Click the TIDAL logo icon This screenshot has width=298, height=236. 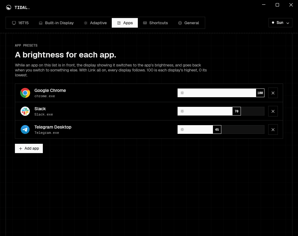[x=9, y=7]
